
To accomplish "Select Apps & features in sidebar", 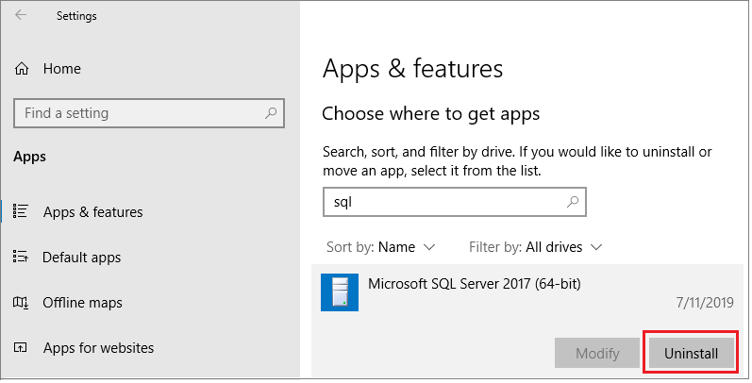I will click(92, 212).
